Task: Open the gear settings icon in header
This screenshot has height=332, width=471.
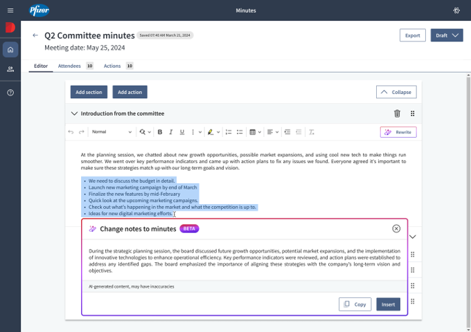Action: click(456, 10)
